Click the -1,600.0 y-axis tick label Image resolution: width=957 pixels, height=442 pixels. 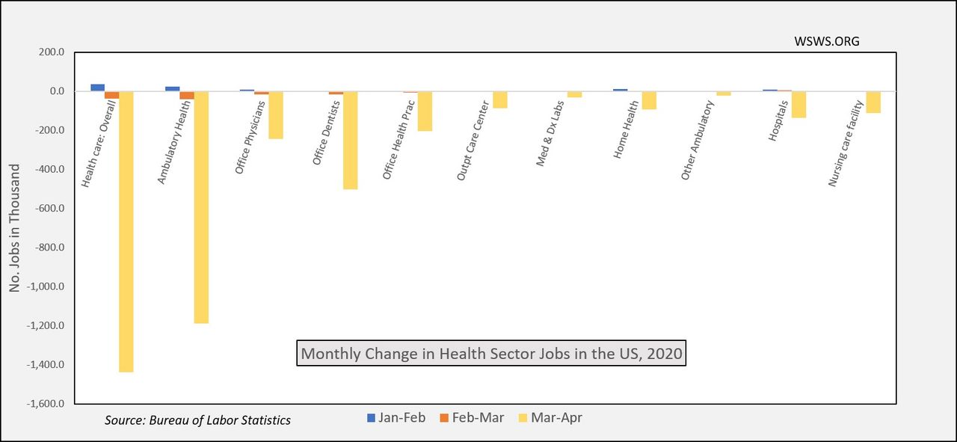click(47, 404)
